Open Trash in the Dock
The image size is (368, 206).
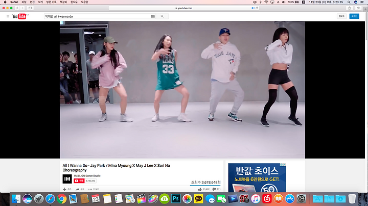(x=352, y=199)
